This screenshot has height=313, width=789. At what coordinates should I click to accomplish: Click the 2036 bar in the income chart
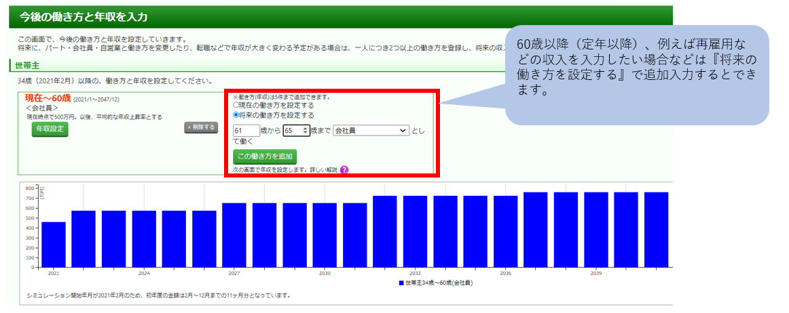[505, 231]
